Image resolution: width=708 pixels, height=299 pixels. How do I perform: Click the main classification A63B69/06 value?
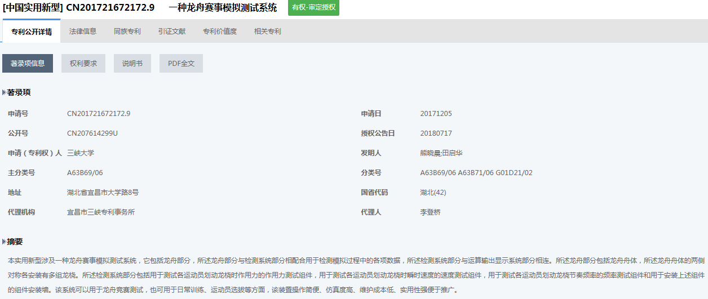[85, 173]
